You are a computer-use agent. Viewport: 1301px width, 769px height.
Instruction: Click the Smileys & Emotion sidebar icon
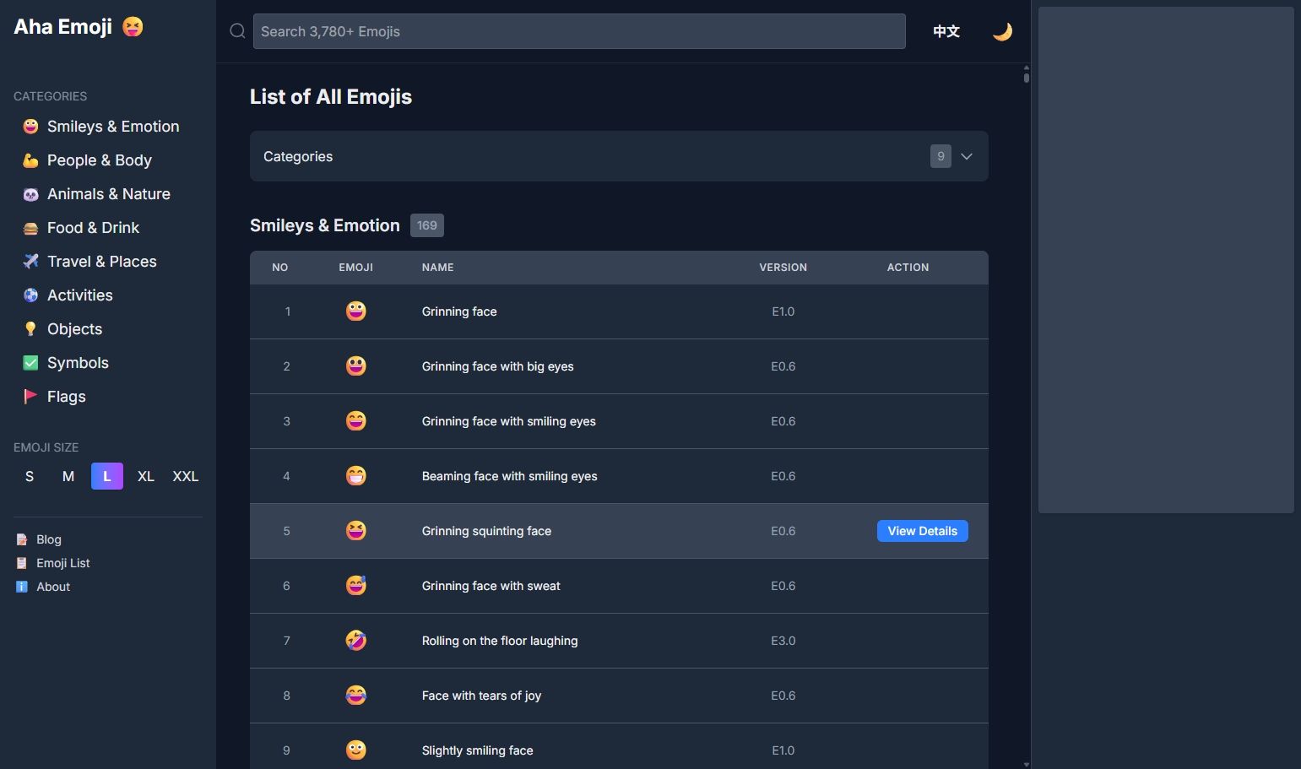30,127
